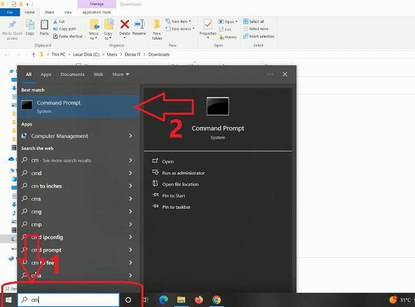Click Invert selection in ribbon
The image size is (415, 307).
click(x=259, y=36)
